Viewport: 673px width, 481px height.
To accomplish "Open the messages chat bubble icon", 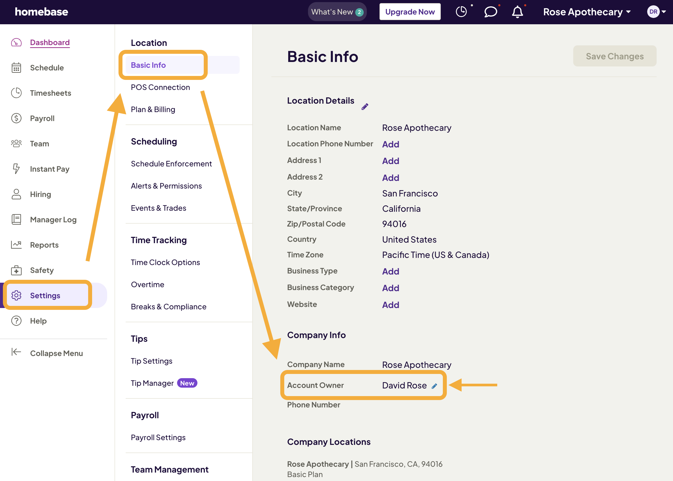I will [x=490, y=12].
